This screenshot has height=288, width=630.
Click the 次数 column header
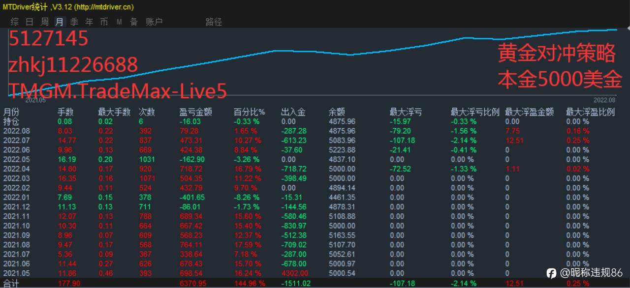(x=147, y=112)
